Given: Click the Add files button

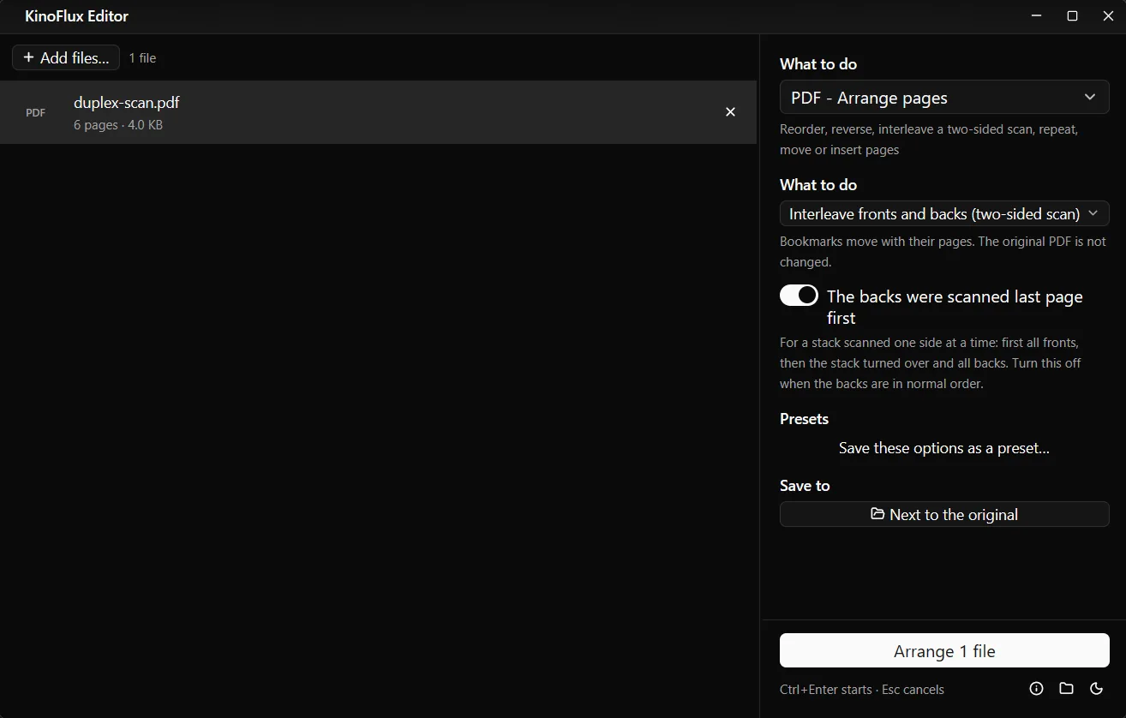Looking at the screenshot, I should (66, 57).
